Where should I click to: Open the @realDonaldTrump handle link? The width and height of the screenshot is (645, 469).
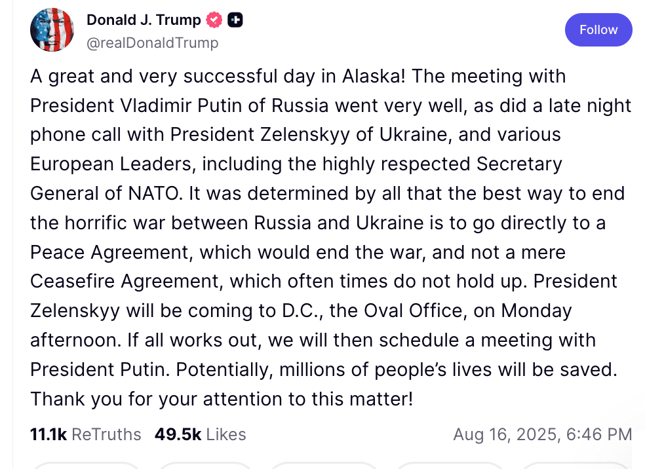point(153,43)
